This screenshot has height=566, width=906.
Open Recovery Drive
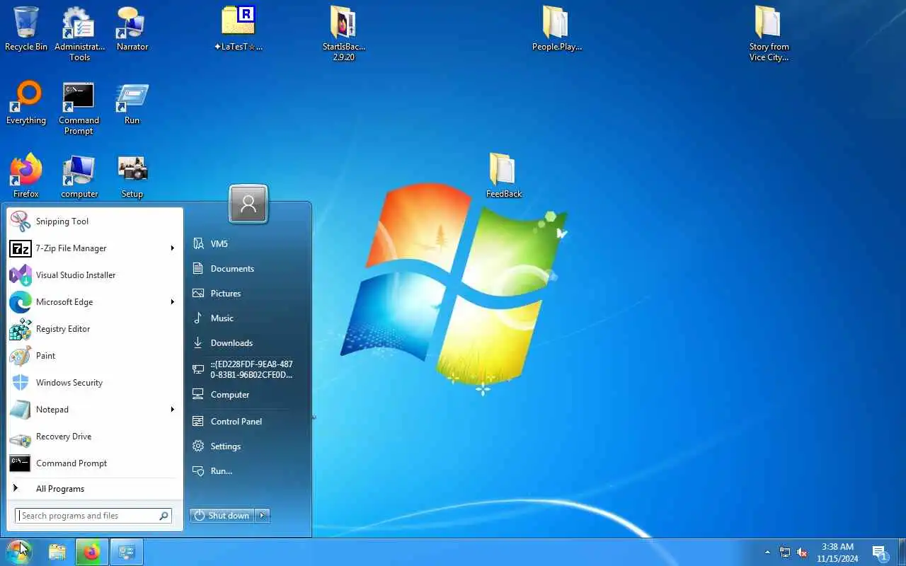[x=95, y=437]
